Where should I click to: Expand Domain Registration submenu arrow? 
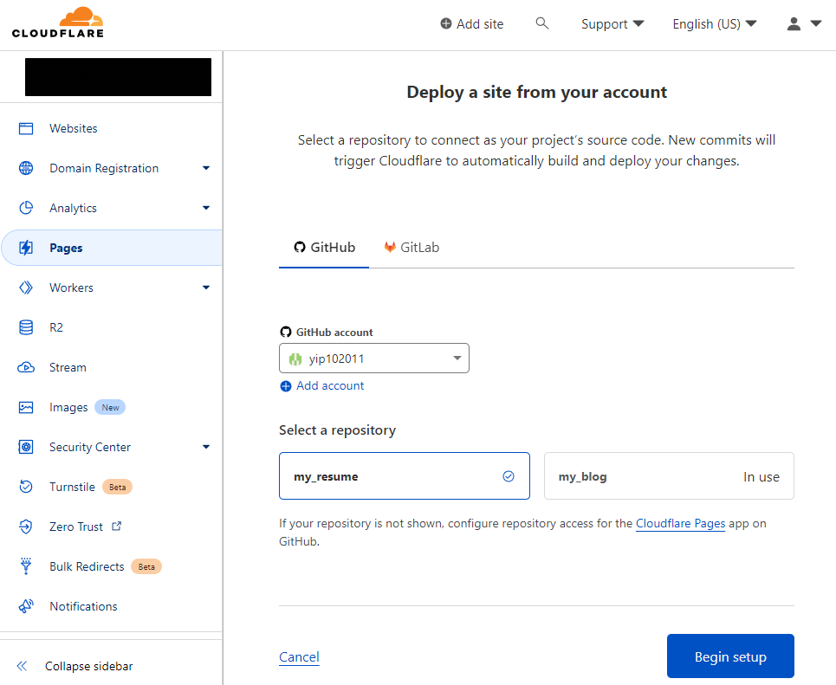pos(206,168)
